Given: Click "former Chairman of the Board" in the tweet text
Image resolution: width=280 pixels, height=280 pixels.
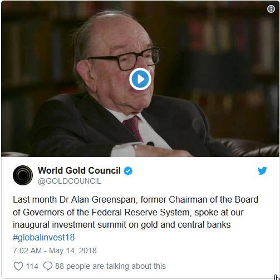Looking at the screenshot, I should pos(199,200).
